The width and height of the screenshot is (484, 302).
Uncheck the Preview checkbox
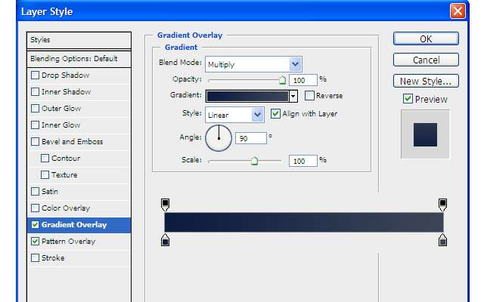point(408,99)
